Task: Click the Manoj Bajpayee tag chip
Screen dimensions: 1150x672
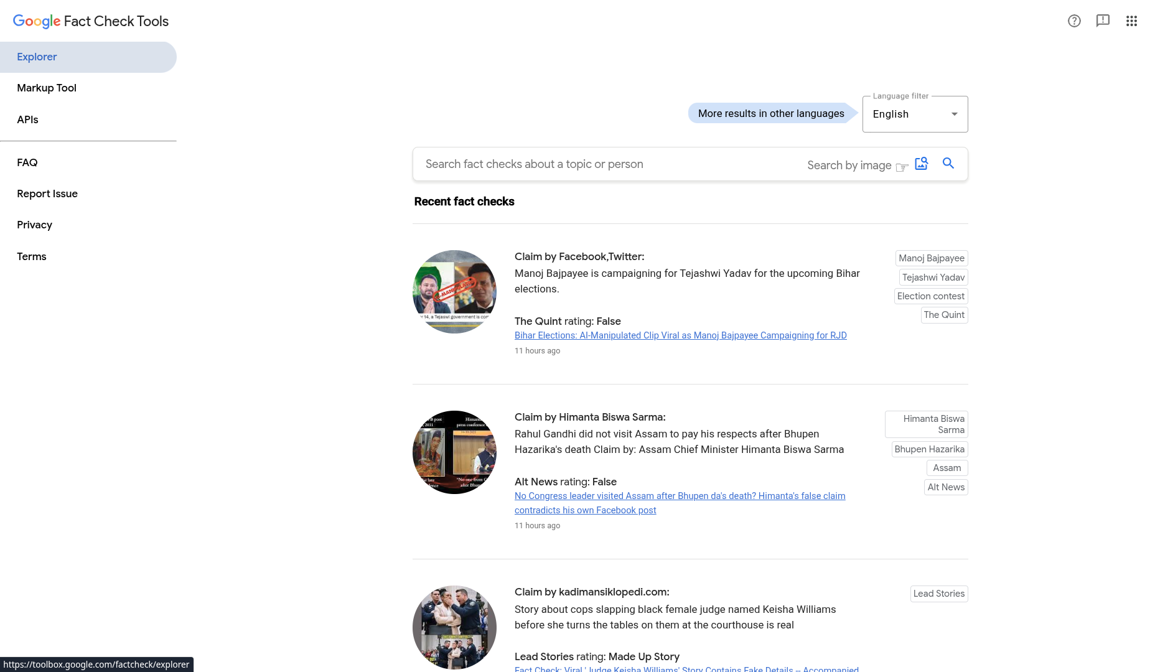Action: click(x=931, y=258)
